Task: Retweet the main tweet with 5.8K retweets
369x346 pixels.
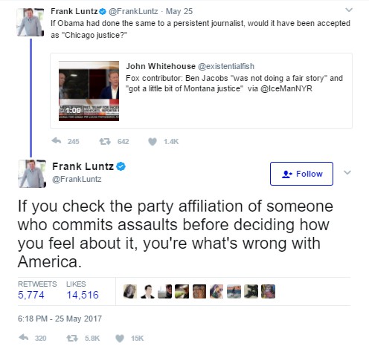Action: pyautogui.click(x=72, y=338)
